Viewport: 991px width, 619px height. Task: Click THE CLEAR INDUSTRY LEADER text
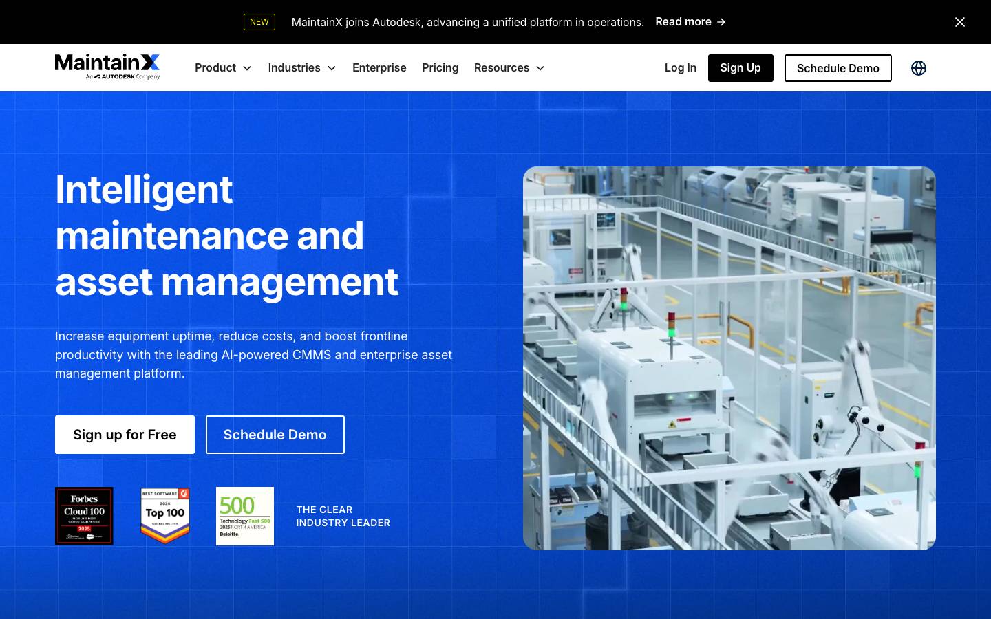tap(343, 516)
